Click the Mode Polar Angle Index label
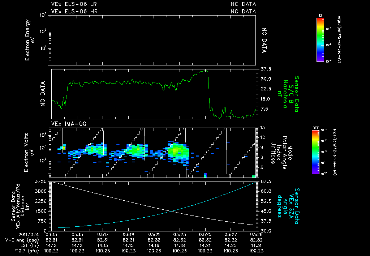Viewport: 370px width, 256px height. click(x=281, y=152)
